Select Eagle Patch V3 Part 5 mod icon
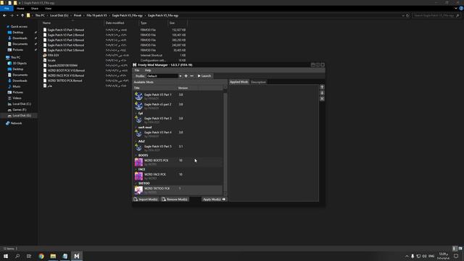Screen dimensions: 464x261 click(138, 148)
